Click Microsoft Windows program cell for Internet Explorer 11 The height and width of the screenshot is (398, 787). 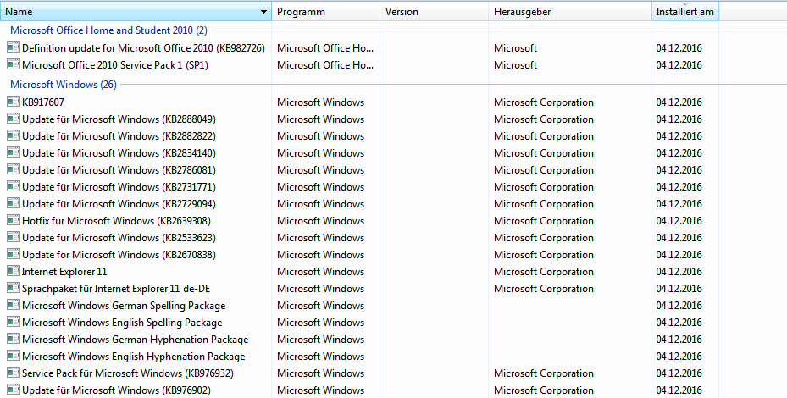(x=321, y=272)
